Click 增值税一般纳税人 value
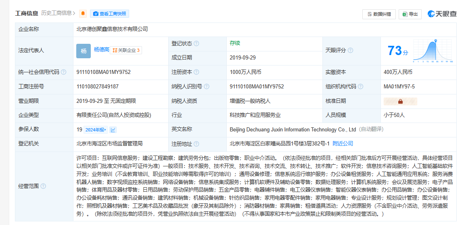 (250, 101)
